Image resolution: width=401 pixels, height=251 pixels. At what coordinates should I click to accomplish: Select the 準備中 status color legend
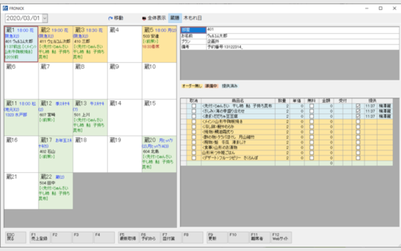[211, 86]
